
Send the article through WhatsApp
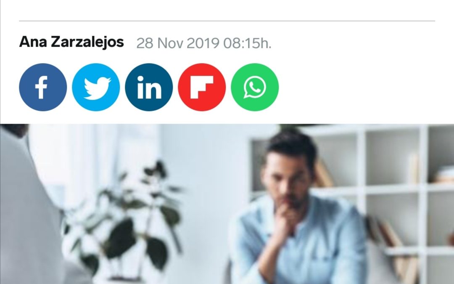(x=255, y=87)
